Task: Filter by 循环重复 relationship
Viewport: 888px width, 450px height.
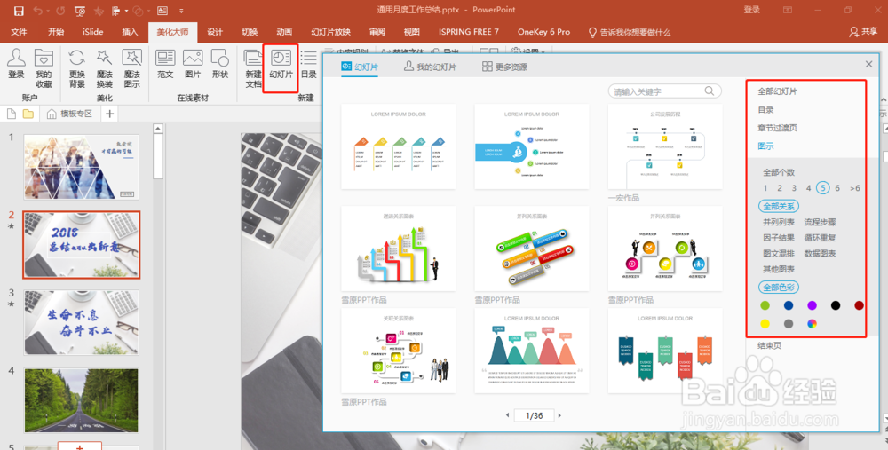Action: [x=820, y=238]
